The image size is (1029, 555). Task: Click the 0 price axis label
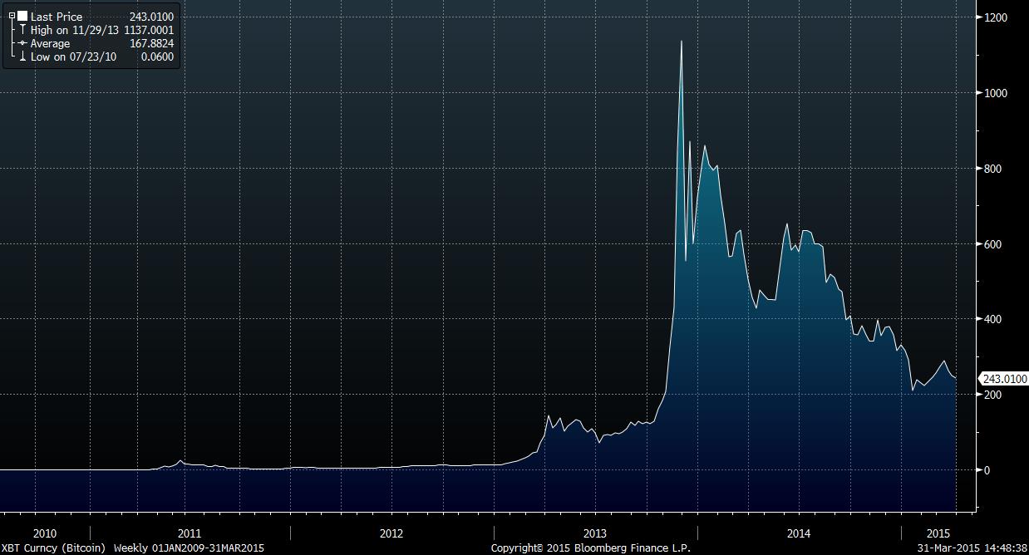pos(987,470)
